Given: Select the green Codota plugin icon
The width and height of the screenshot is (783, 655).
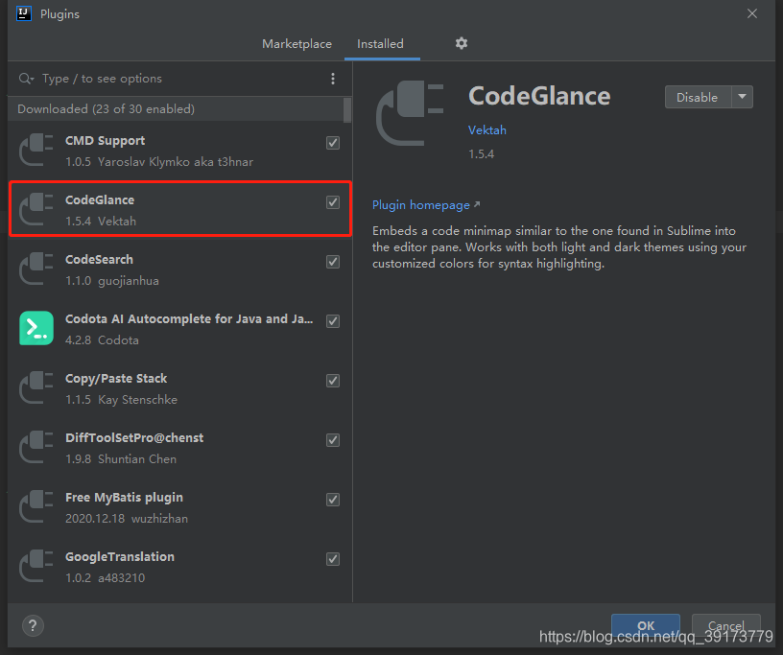Looking at the screenshot, I should point(36,328).
